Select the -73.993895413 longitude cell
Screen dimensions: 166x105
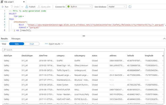pyautogui.click(x=152, y=66)
